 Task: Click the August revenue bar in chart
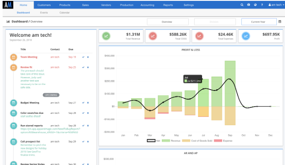tap(217, 91)
